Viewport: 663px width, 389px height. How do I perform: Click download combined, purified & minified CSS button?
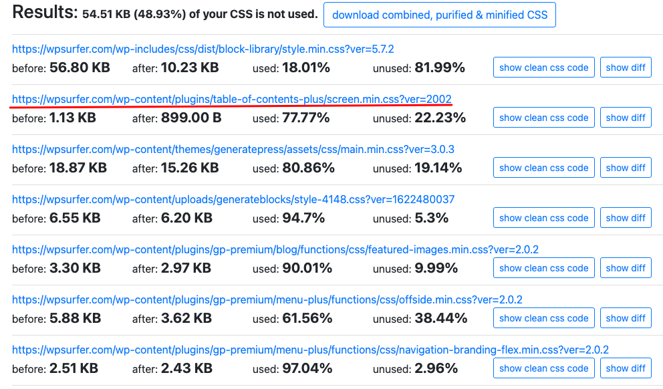439,15
